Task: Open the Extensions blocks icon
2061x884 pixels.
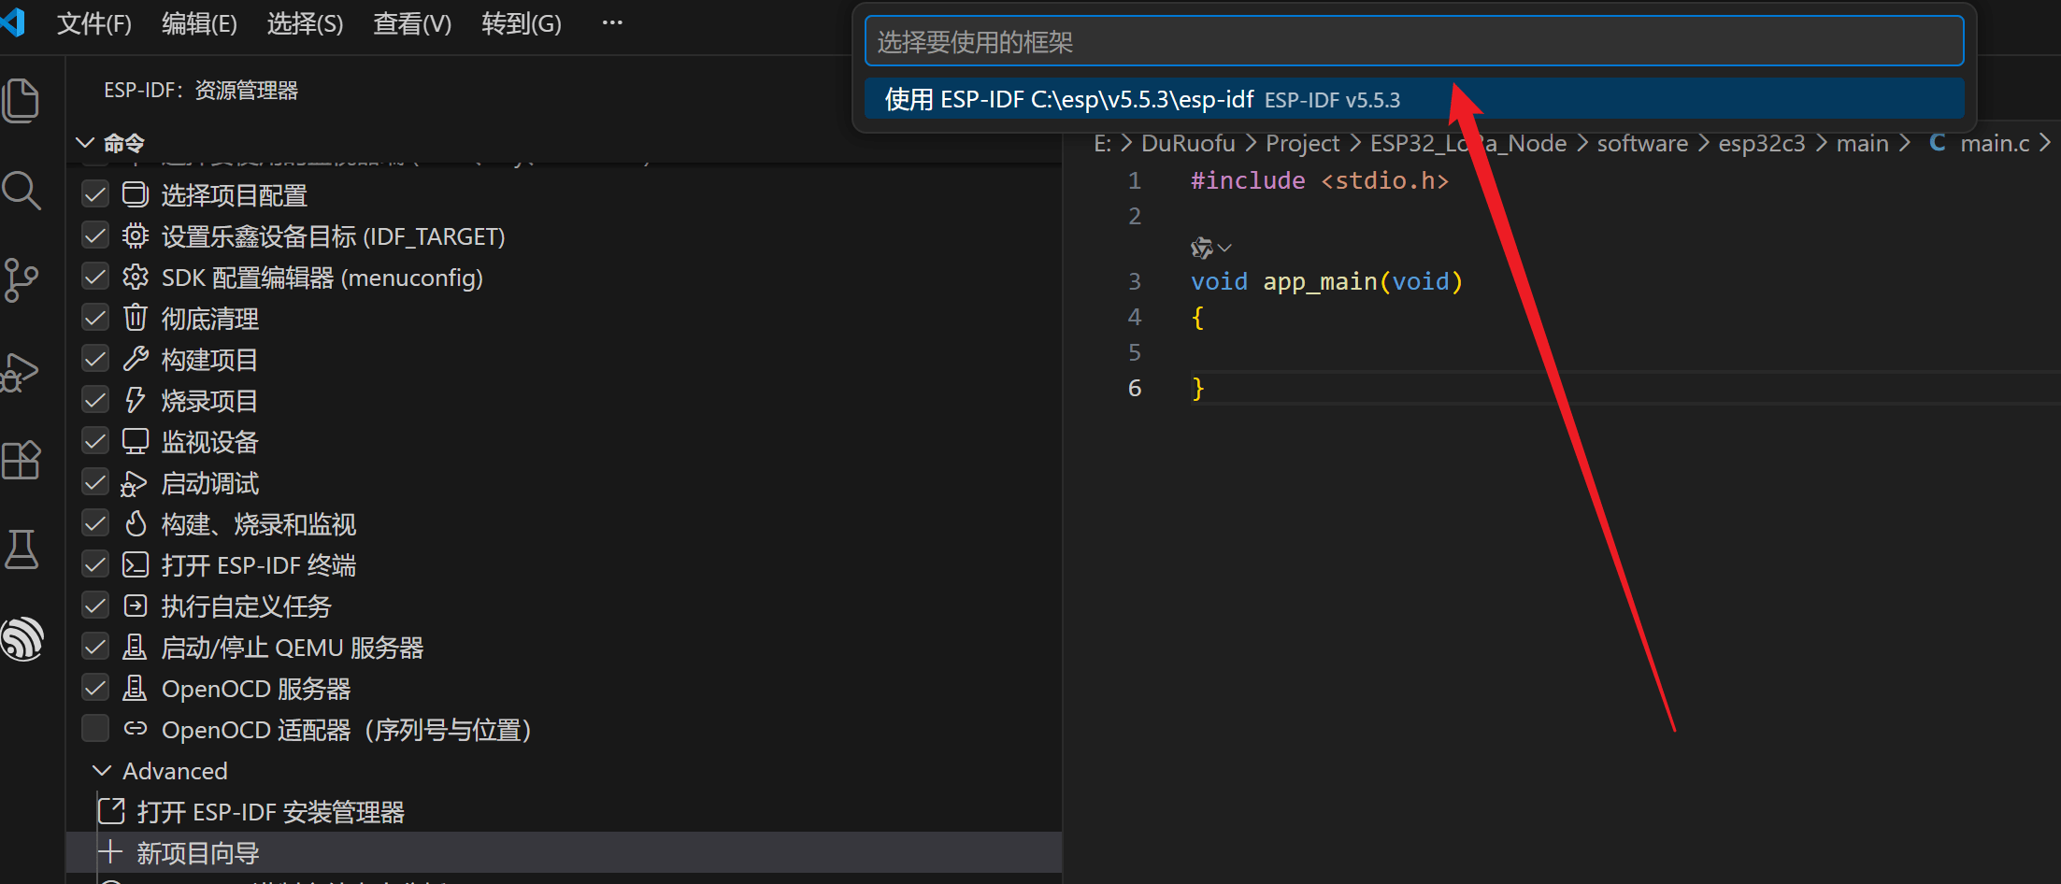Action: (21, 460)
